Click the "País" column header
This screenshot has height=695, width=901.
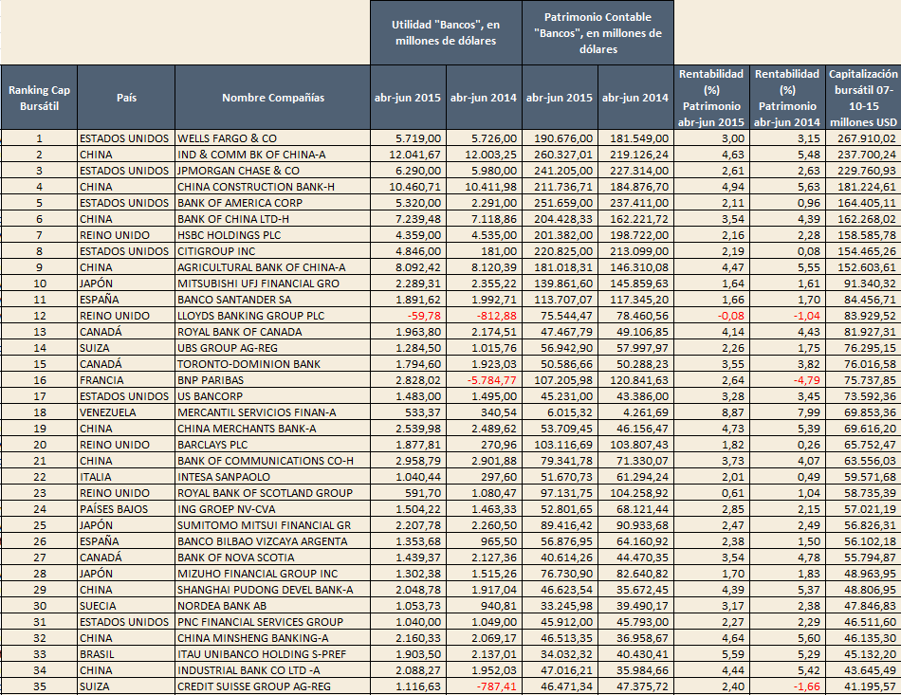point(126,98)
